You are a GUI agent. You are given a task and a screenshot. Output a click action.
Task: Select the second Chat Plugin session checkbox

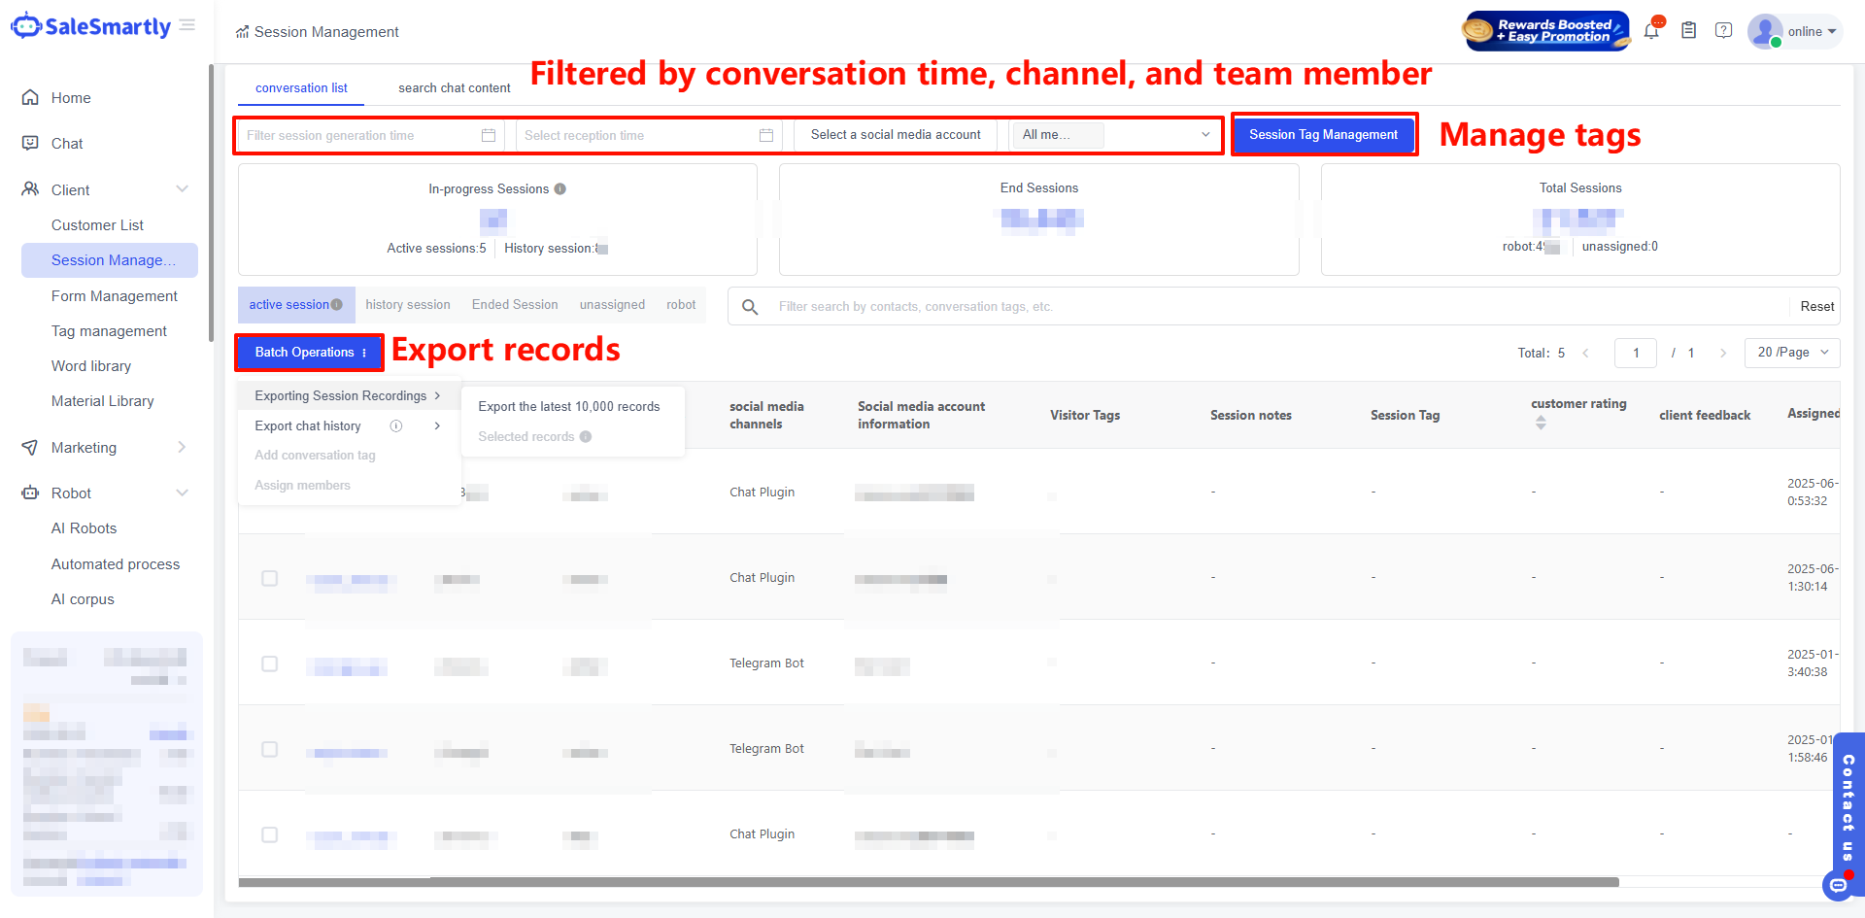pyautogui.click(x=269, y=578)
